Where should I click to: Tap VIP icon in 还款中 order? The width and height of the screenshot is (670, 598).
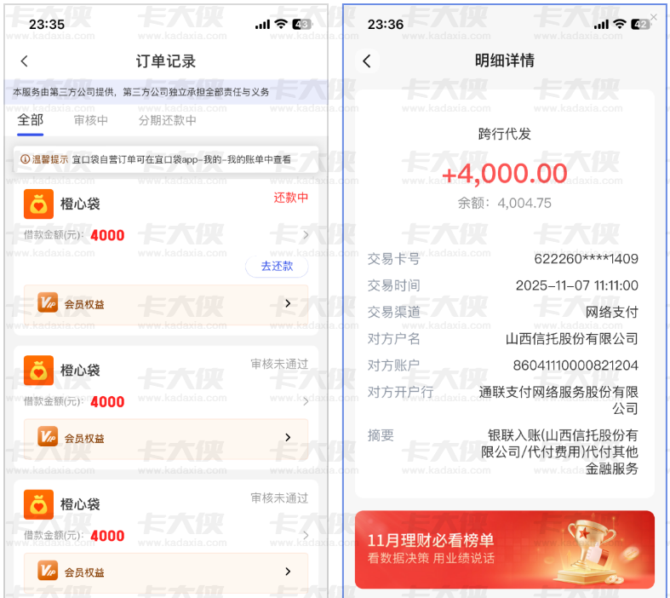pos(48,302)
